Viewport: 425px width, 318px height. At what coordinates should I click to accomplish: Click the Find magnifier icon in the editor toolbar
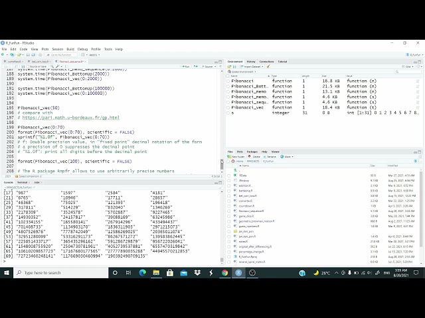[52, 66]
